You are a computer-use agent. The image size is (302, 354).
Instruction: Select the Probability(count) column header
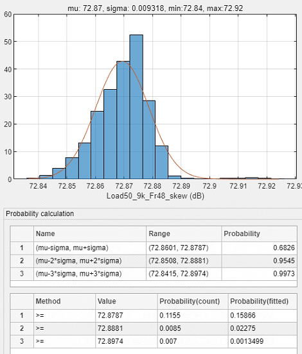click(x=193, y=301)
